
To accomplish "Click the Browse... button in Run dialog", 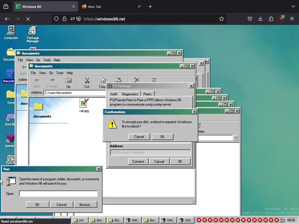I will point(85,204).
